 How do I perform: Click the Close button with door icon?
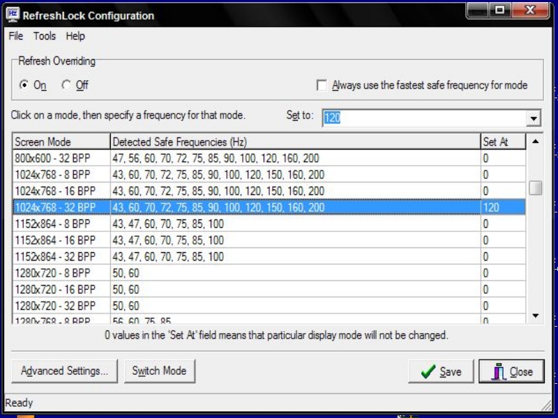click(x=511, y=371)
